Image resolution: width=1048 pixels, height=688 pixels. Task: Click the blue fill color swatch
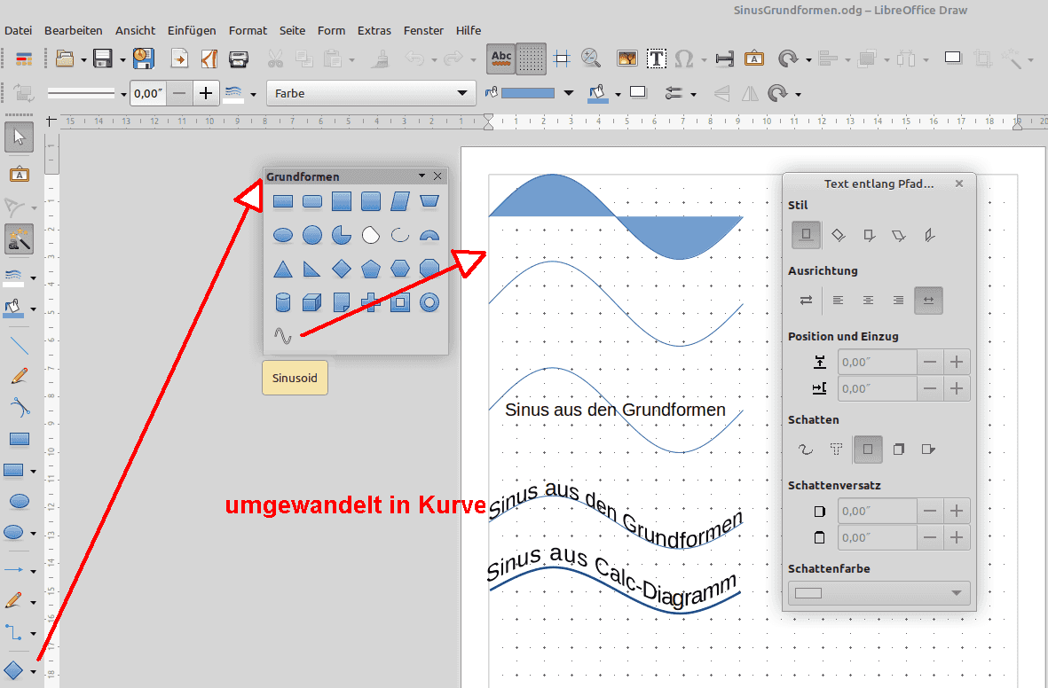(528, 93)
